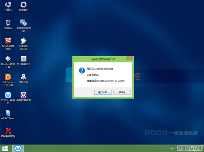Select the 手动运行Ghost icon
The image size is (204, 152).
pos(23,44)
